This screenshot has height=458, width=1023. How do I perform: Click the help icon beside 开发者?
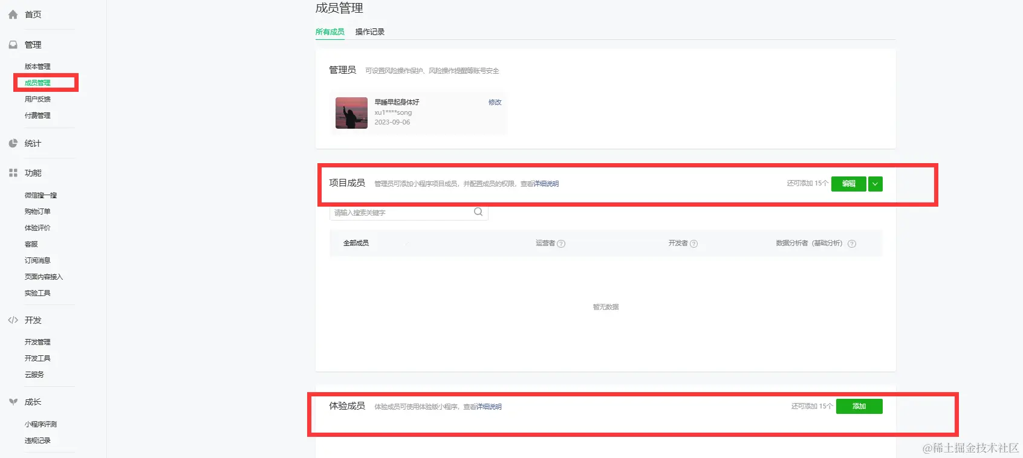(693, 244)
